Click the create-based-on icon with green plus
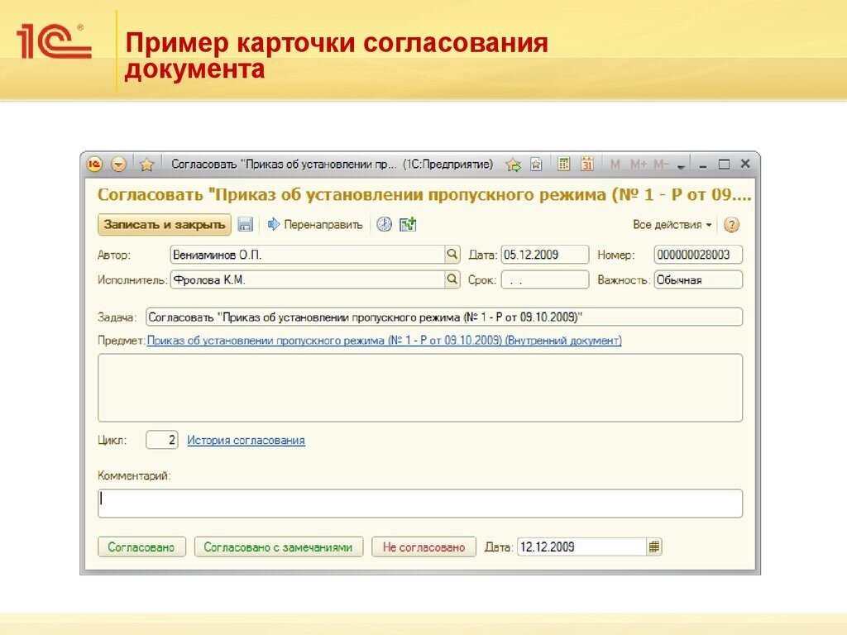Image resolution: width=847 pixels, height=635 pixels. tap(406, 223)
